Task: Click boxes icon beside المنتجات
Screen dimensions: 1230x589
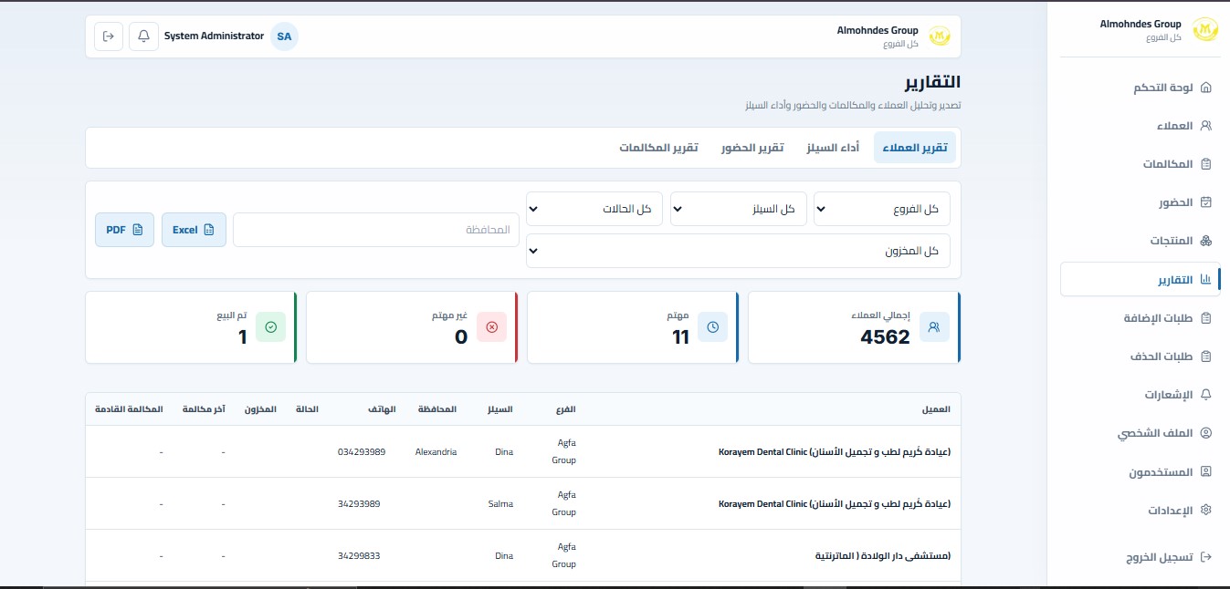Action: (x=1205, y=241)
